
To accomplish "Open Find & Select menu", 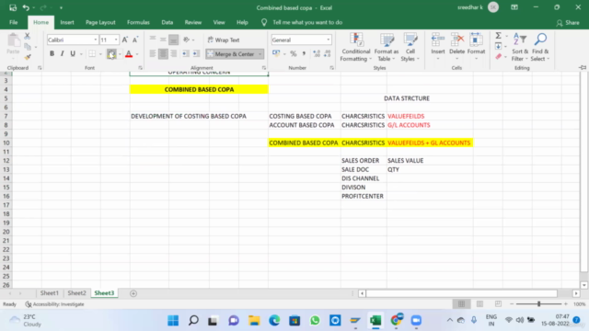I will coord(540,48).
